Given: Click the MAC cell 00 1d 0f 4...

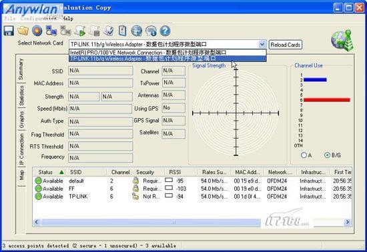Looking at the screenshot, I should coord(247,197).
